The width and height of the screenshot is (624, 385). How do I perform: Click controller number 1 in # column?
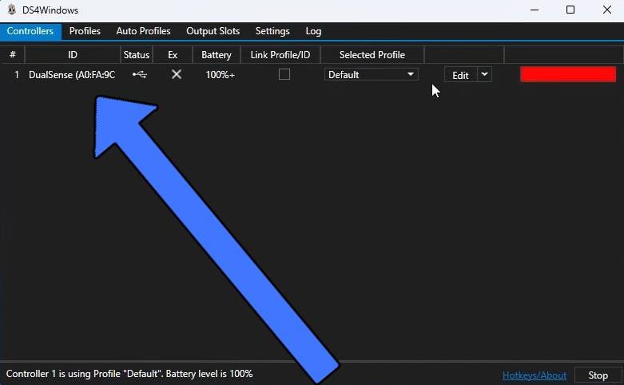16,75
